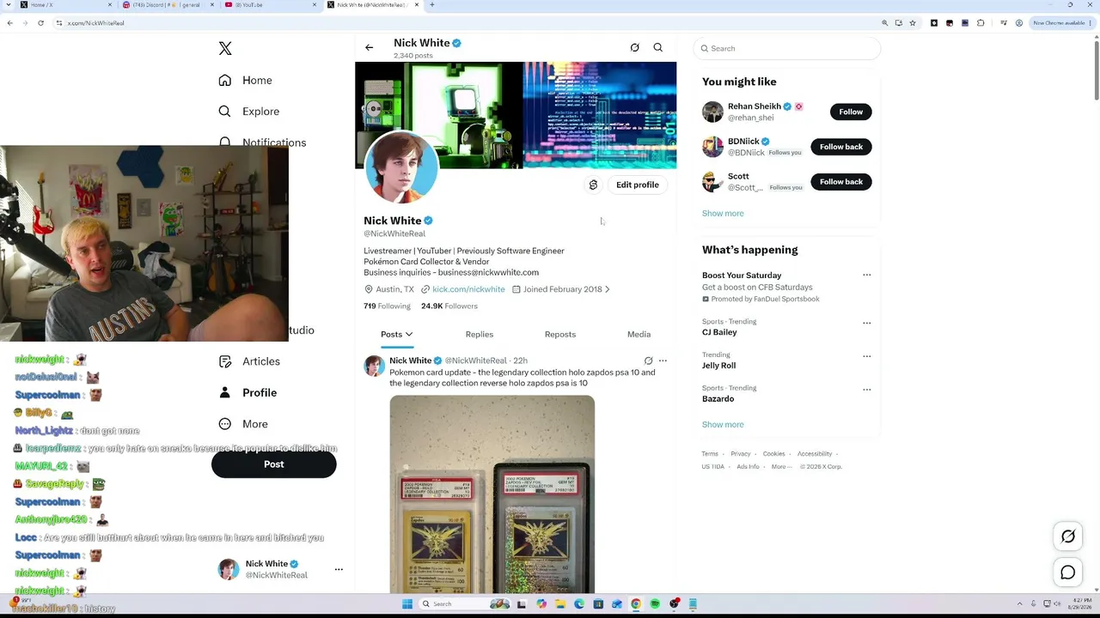Open the X logo home link
Screen dimensions: 1100x618
click(225, 49)
